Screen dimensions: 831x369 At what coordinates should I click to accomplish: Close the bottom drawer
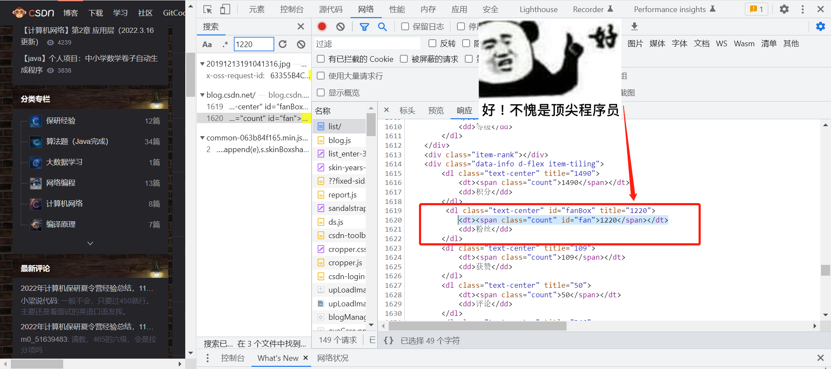click(820, 358)
